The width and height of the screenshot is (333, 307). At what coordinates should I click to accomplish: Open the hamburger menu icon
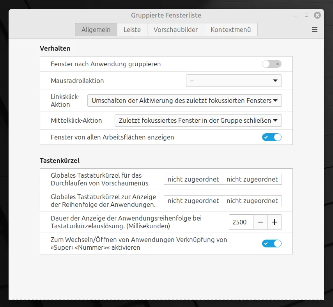tap(315, 30)
